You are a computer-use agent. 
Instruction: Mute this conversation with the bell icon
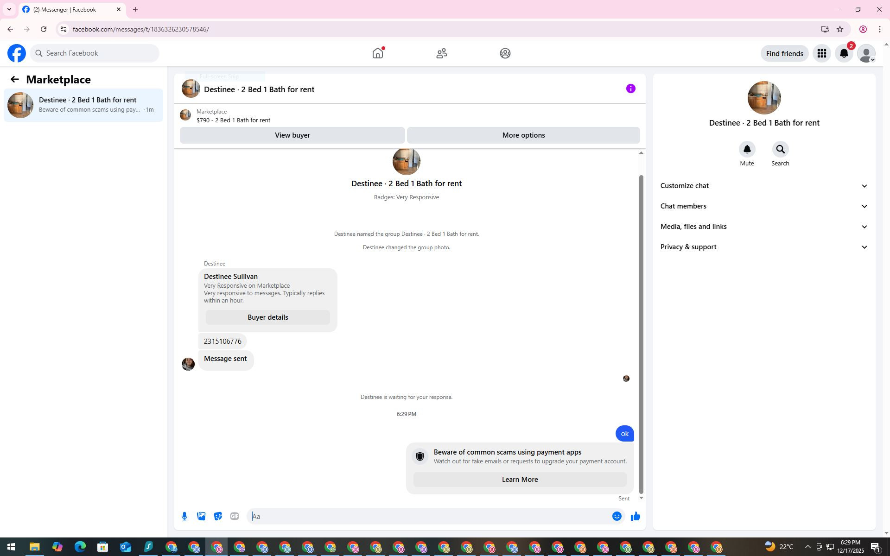[x=747, y=150]
